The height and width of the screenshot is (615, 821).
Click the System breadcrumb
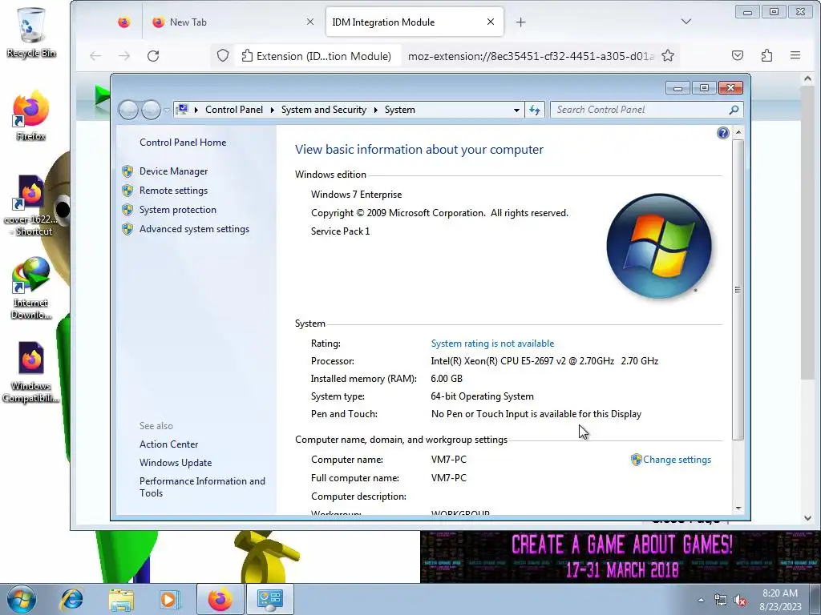coord(399,110)
